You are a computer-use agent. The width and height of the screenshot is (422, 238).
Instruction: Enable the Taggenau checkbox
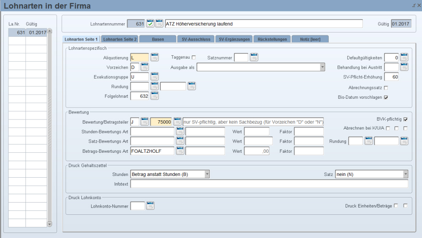coord(194,57)
